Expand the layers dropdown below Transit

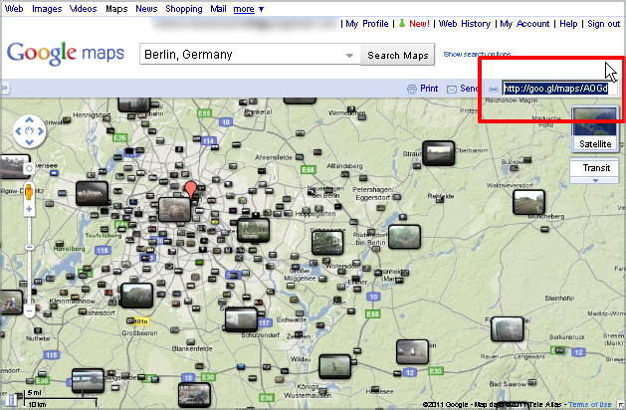(595, 180)
